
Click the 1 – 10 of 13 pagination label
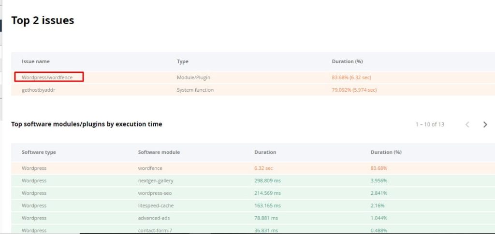click(430, 124)
